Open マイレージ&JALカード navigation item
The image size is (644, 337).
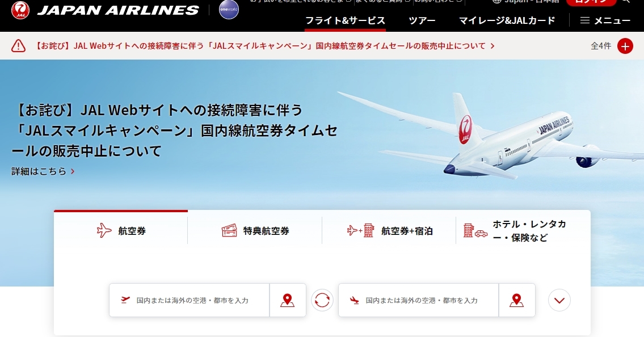507,20
